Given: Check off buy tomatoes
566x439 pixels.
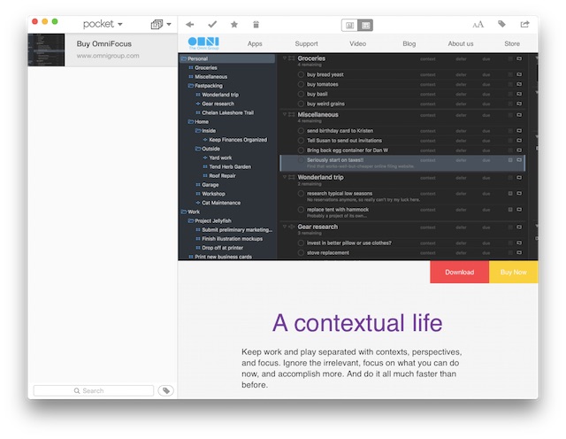Looking at the screenshot, I should [x=301, y=84].
